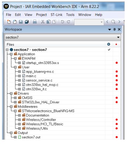Open the Help menu
This screenshot has width=128, height=144.
[99, 15]
